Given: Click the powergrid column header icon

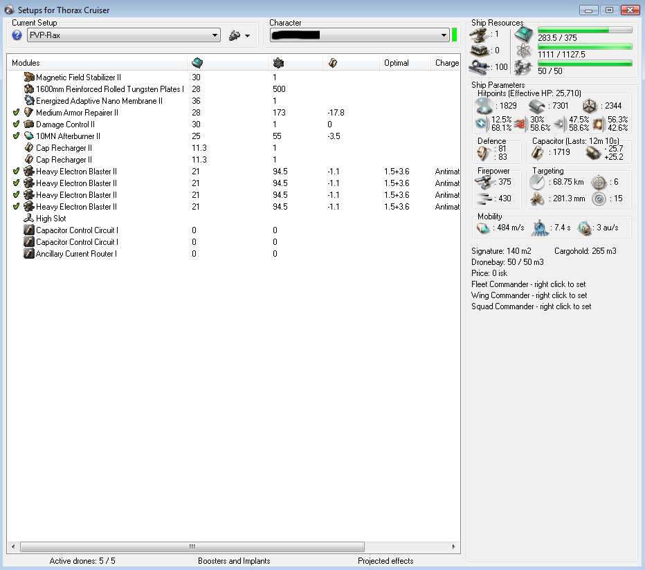Looking at the screenshot, I should coord(278,63).
